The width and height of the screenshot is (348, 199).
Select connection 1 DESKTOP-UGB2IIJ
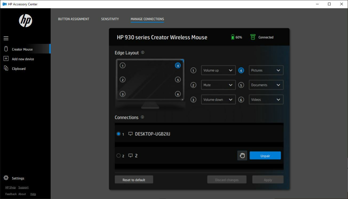118,134
